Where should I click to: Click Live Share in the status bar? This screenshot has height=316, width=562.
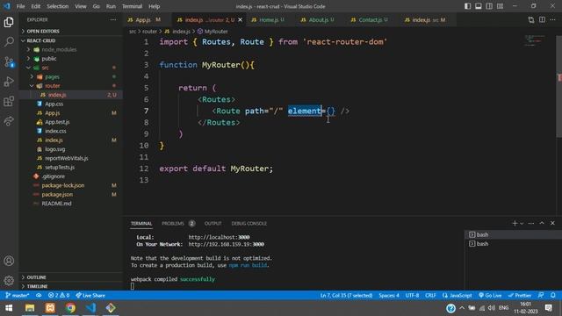tap(90, 295)
